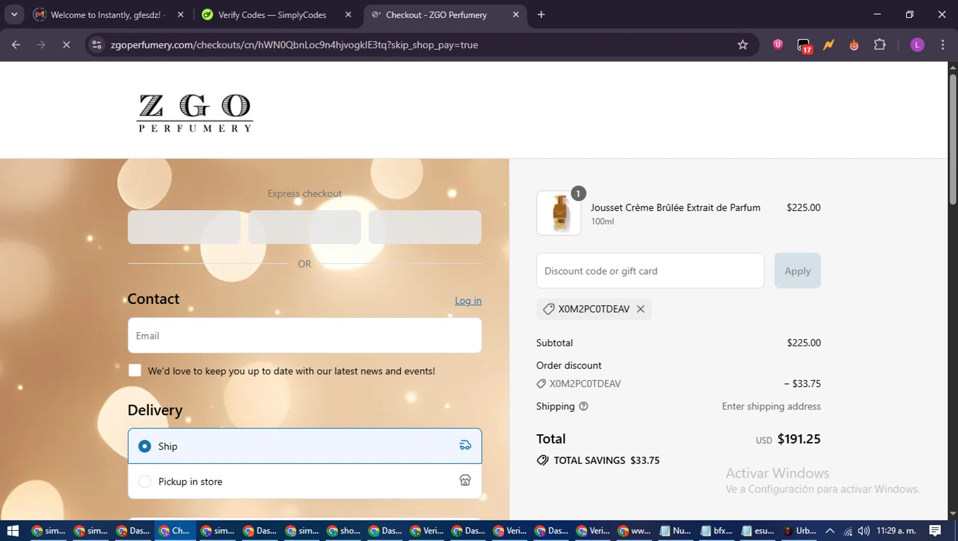Click the tag icon in discount chip

point(548,309)
